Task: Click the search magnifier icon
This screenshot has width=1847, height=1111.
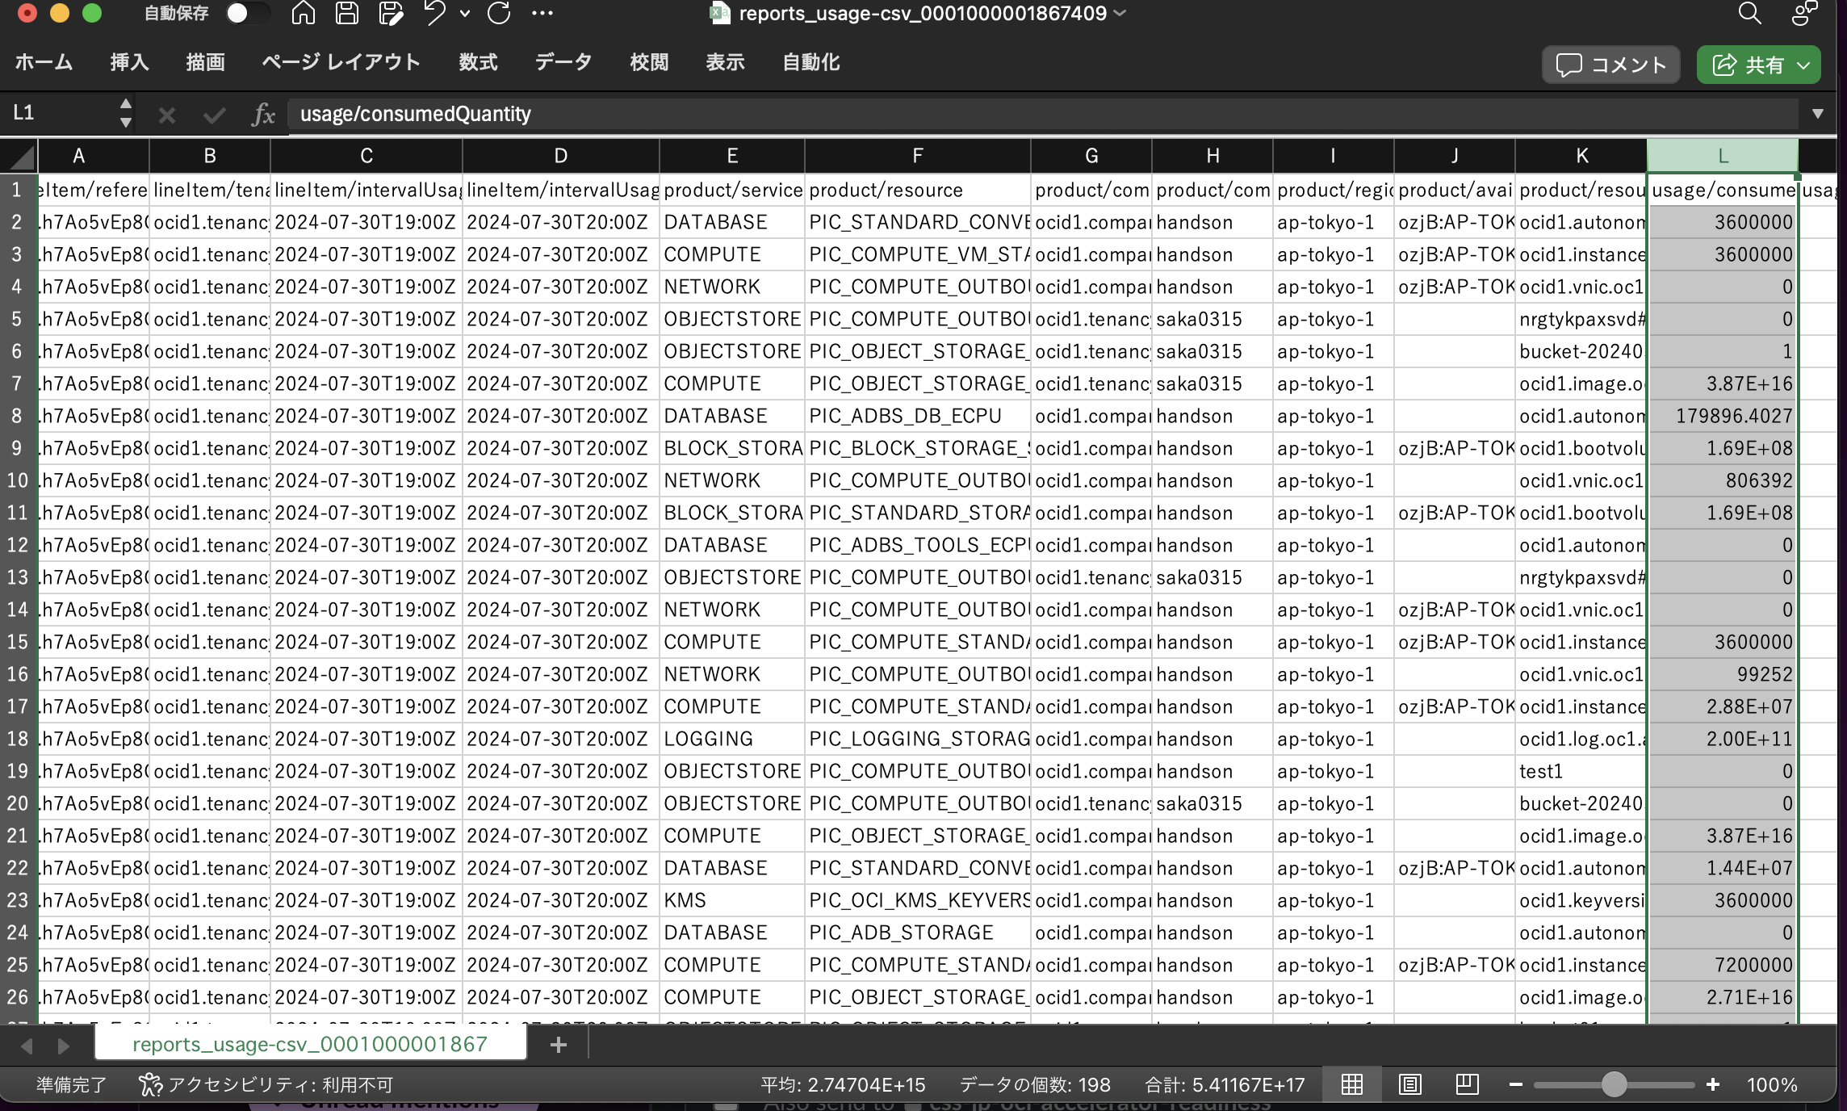Action: pos(1749,13)
